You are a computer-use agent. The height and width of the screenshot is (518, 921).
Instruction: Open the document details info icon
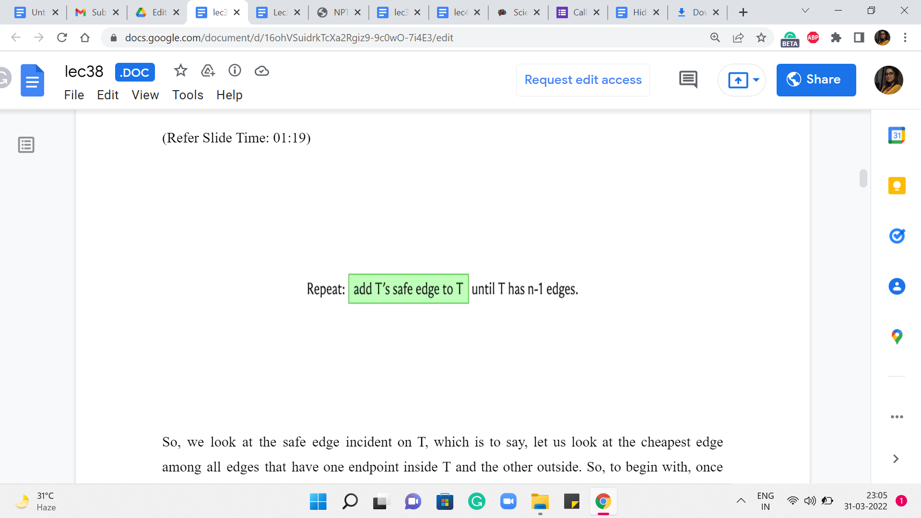(235, 71)
